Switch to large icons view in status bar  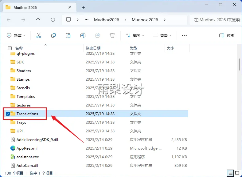(237, 173)
